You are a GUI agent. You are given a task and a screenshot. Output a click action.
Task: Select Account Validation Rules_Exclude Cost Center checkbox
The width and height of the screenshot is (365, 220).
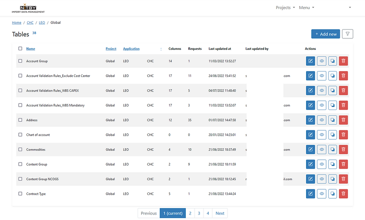pos(20,76)
